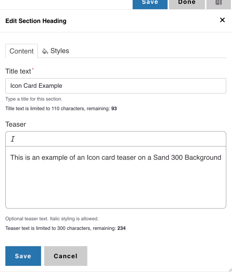This screenshot has width=232, height=272.
Task: Switch to the Content tab
Action: point(22,51)
